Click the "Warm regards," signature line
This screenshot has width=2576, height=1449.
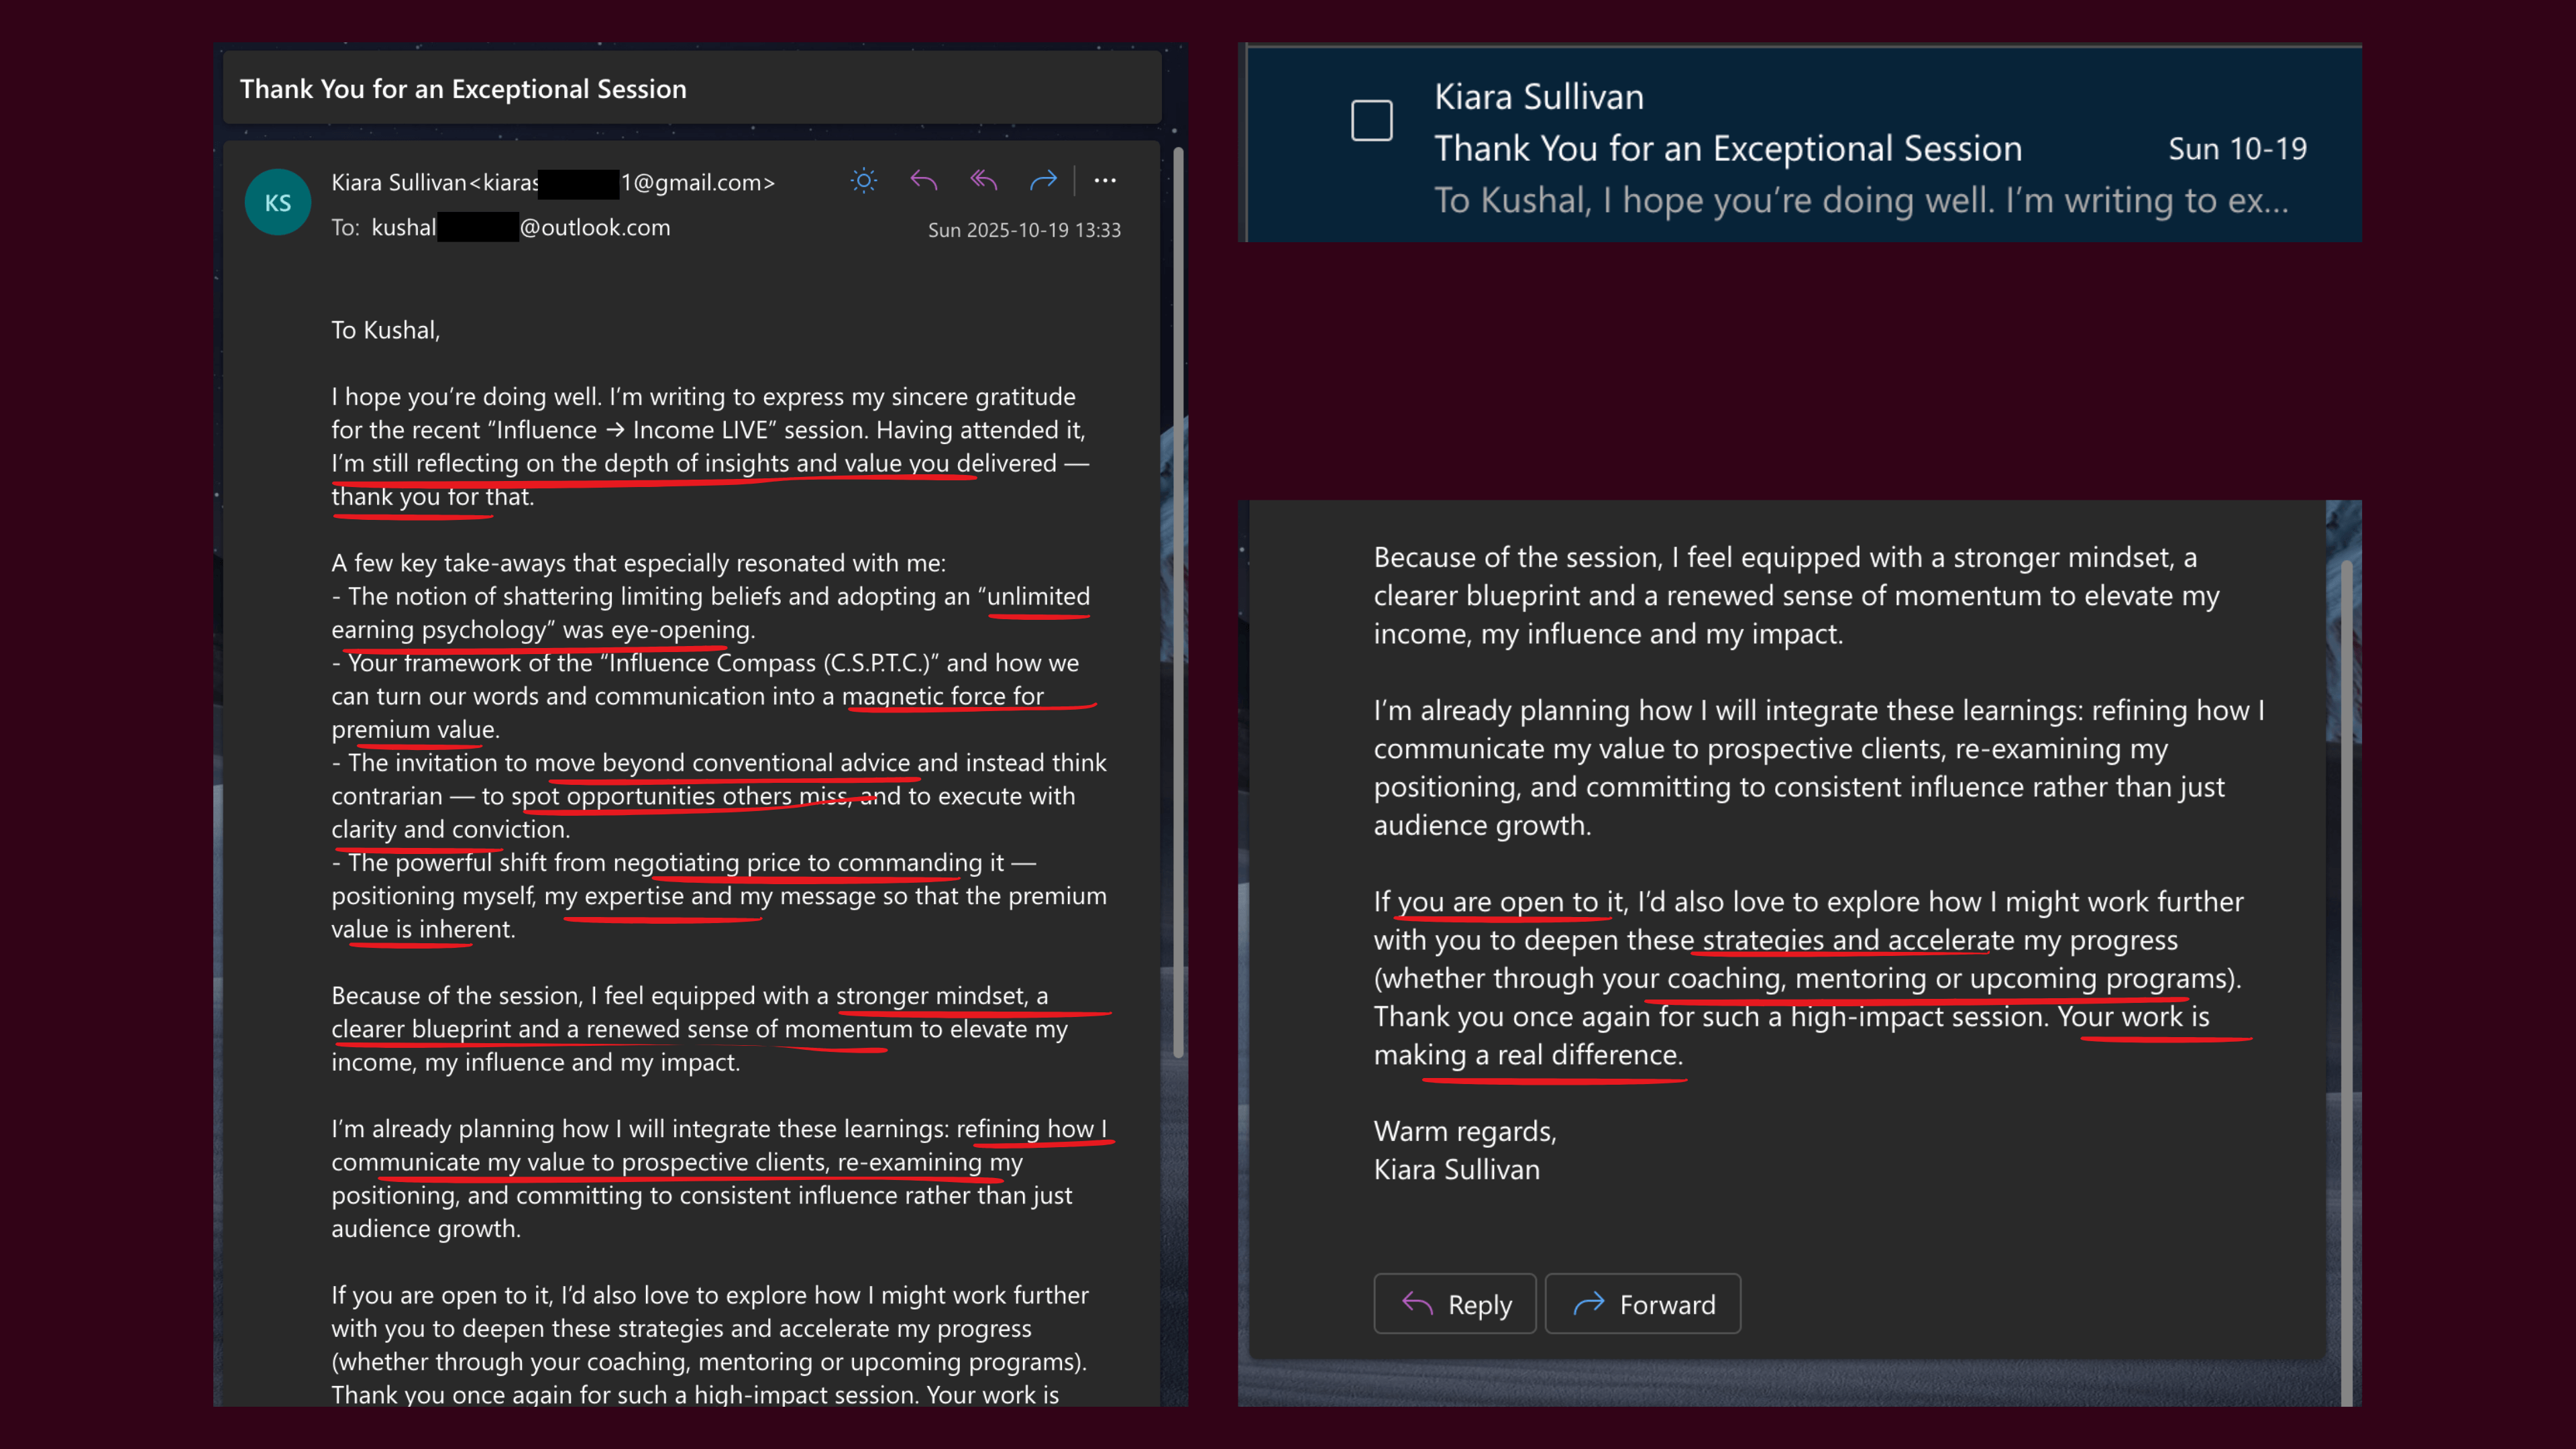[x=1464, y=1131]
